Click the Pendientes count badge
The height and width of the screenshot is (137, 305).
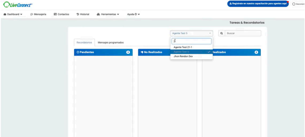click(x=128, y=52)
